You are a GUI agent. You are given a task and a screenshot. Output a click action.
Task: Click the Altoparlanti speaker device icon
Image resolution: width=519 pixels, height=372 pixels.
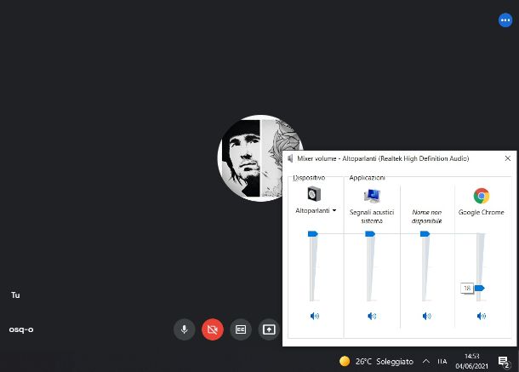click(314, 194)
